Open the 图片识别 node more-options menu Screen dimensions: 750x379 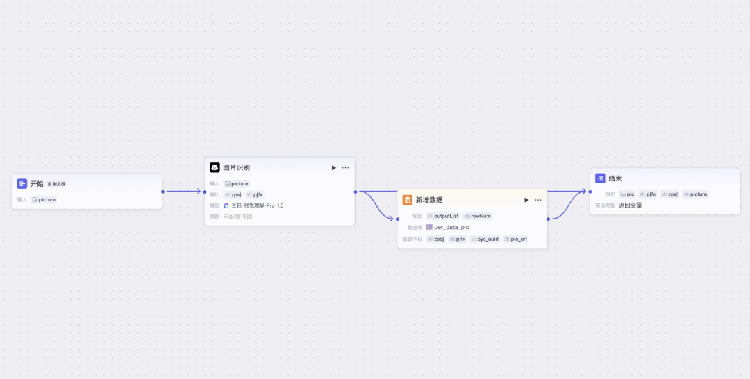point(345,168)
